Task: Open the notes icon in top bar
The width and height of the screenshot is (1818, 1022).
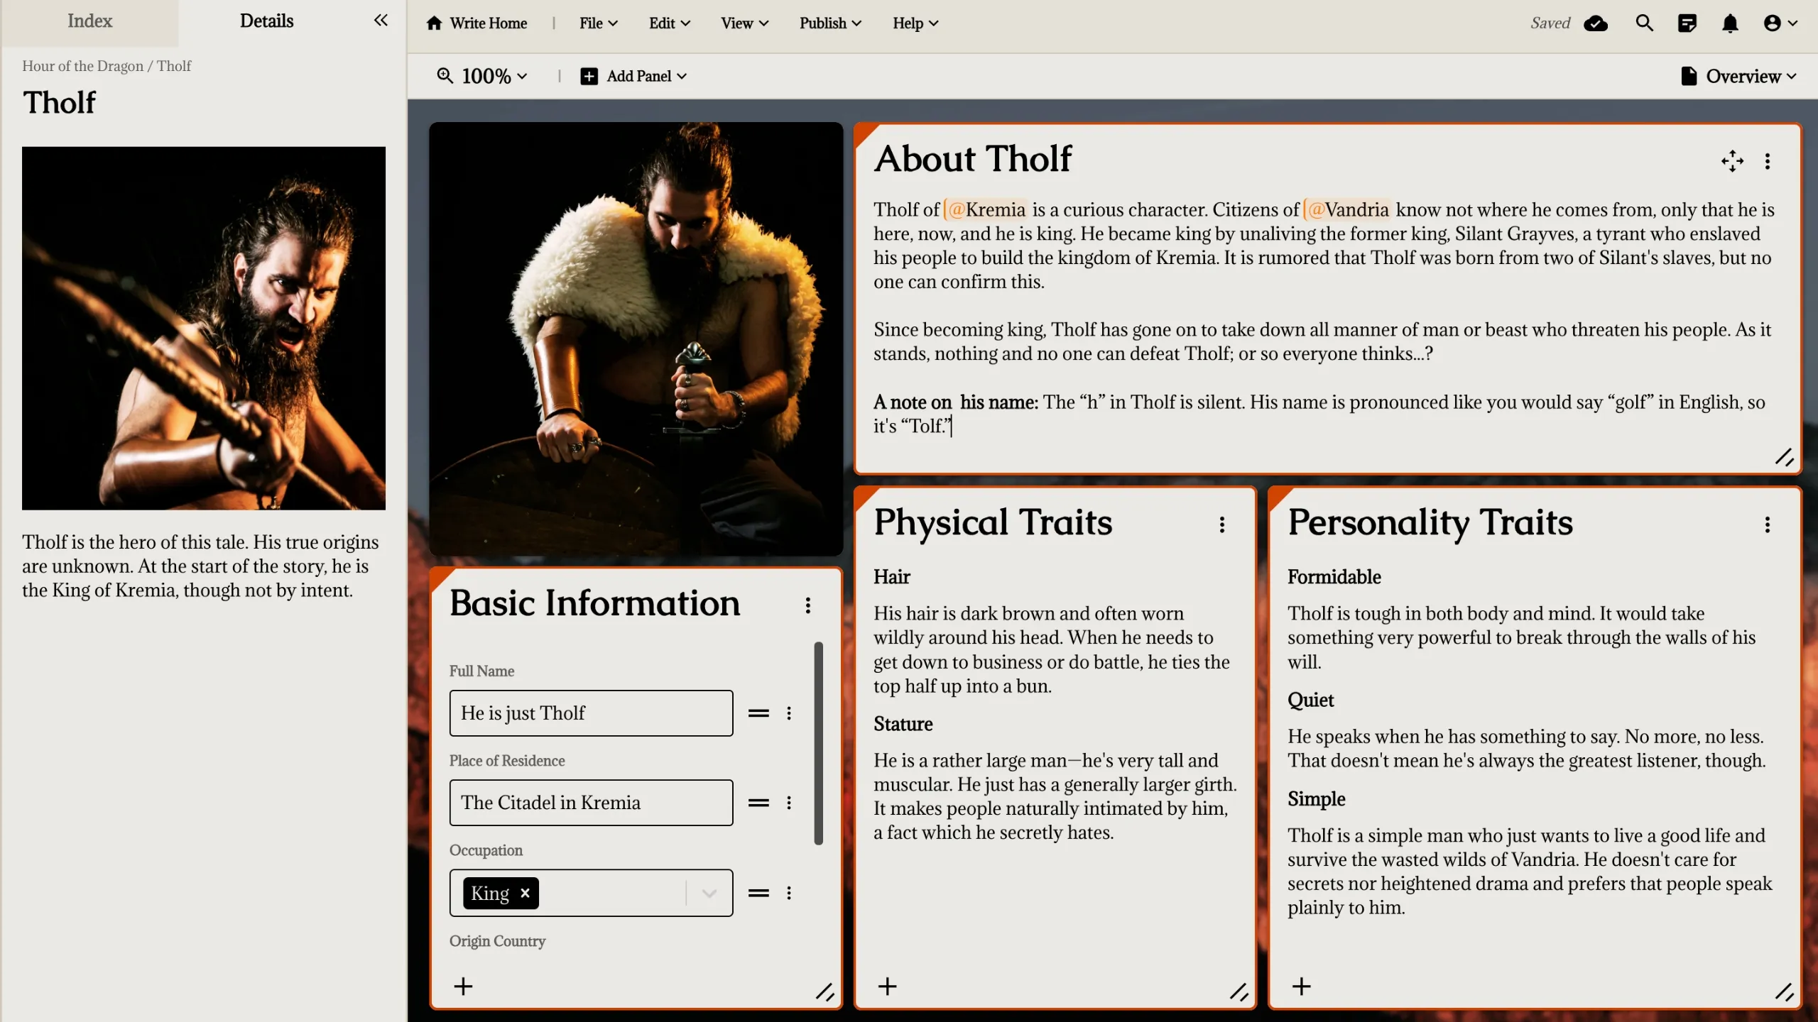Action: (1687, 23)
